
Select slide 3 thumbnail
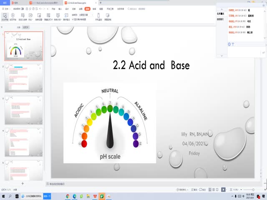pos(24,110)
